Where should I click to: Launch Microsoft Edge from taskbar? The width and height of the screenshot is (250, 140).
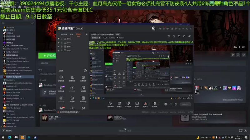coord(10,138)
